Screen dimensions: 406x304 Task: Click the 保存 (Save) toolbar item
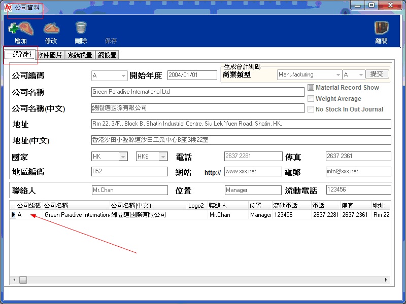pos(111,41)
